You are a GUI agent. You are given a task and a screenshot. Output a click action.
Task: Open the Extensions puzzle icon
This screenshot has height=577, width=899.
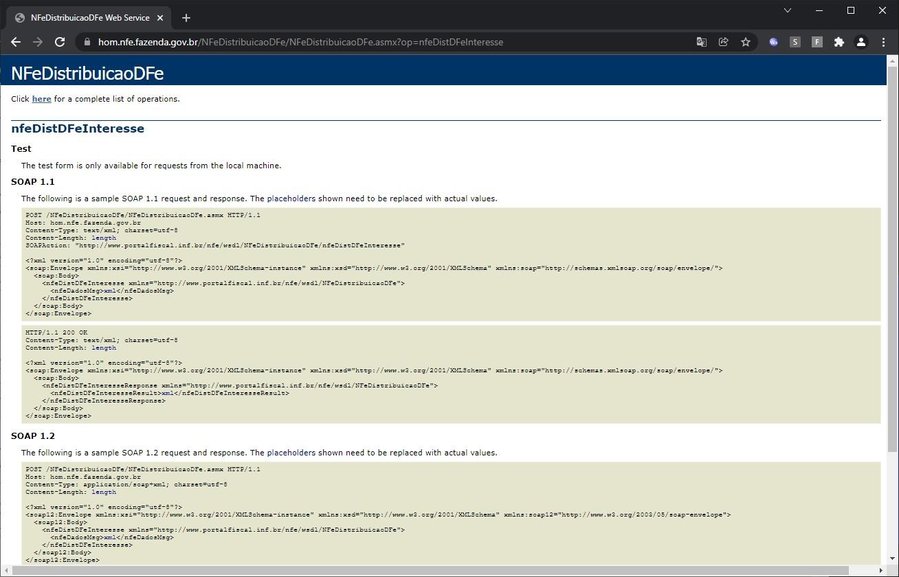[839, 42]
